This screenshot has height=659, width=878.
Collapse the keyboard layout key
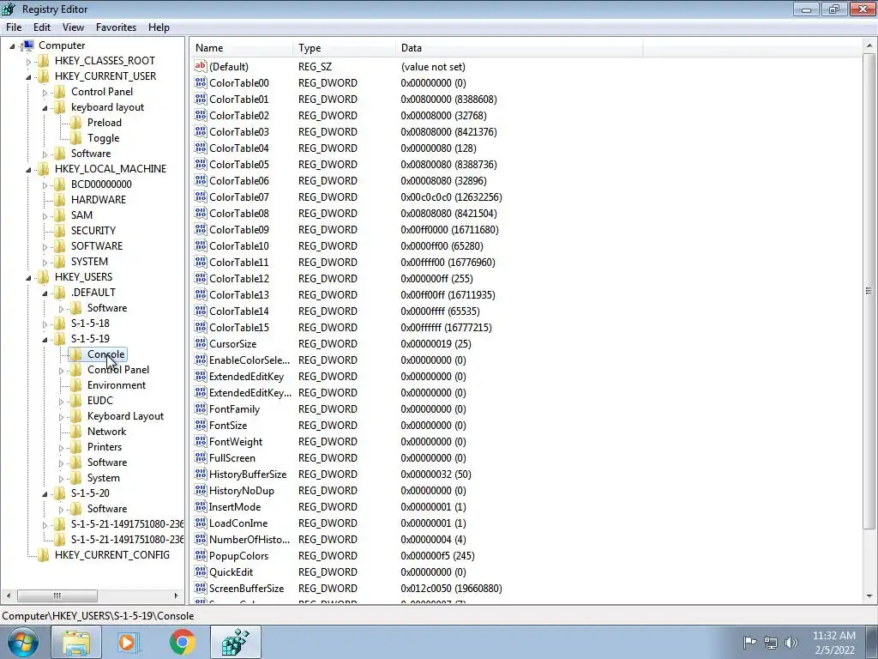pyautogui.click(x=45, y=107)
